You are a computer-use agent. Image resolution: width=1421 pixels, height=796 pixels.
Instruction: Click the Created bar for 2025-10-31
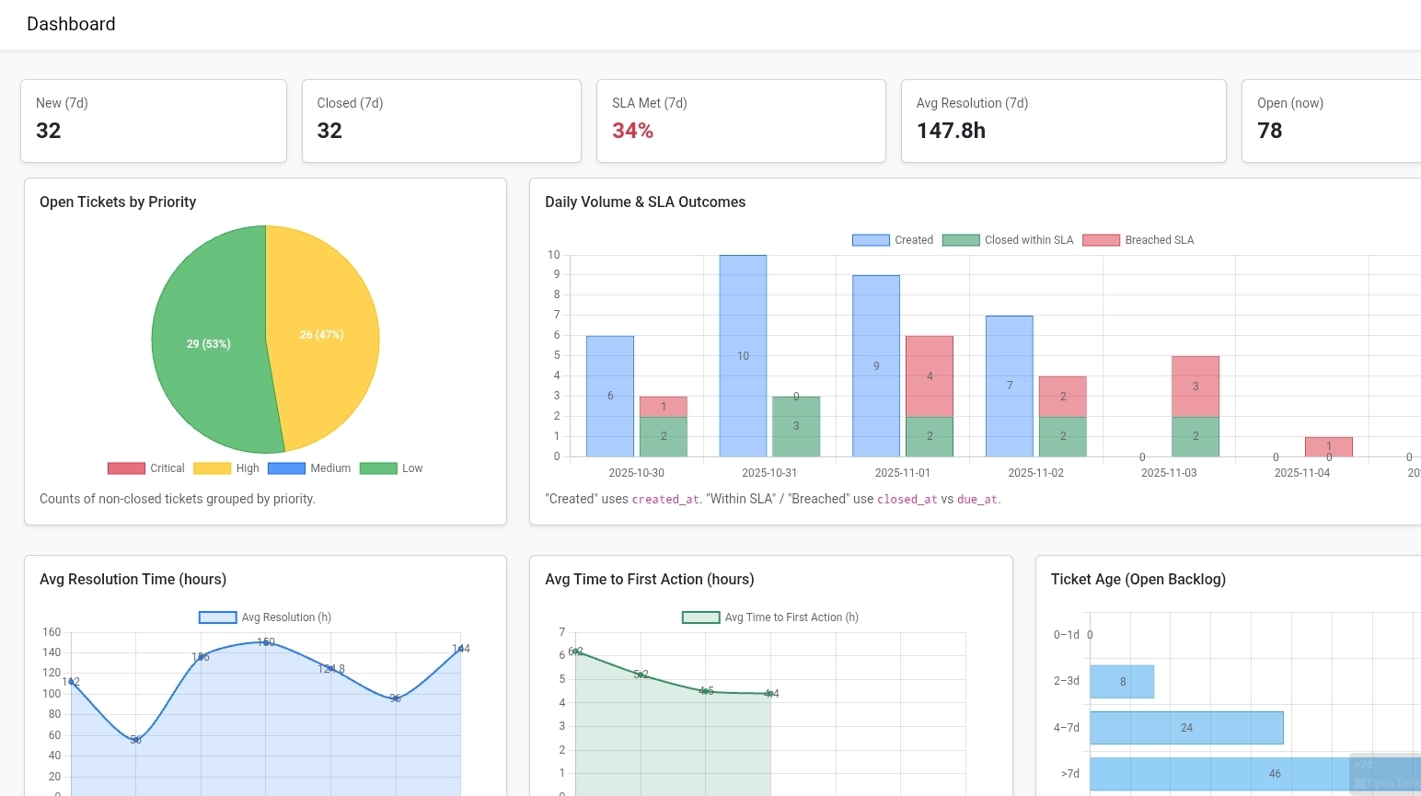click(743, 356)
